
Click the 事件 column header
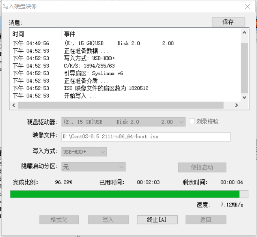151,34
